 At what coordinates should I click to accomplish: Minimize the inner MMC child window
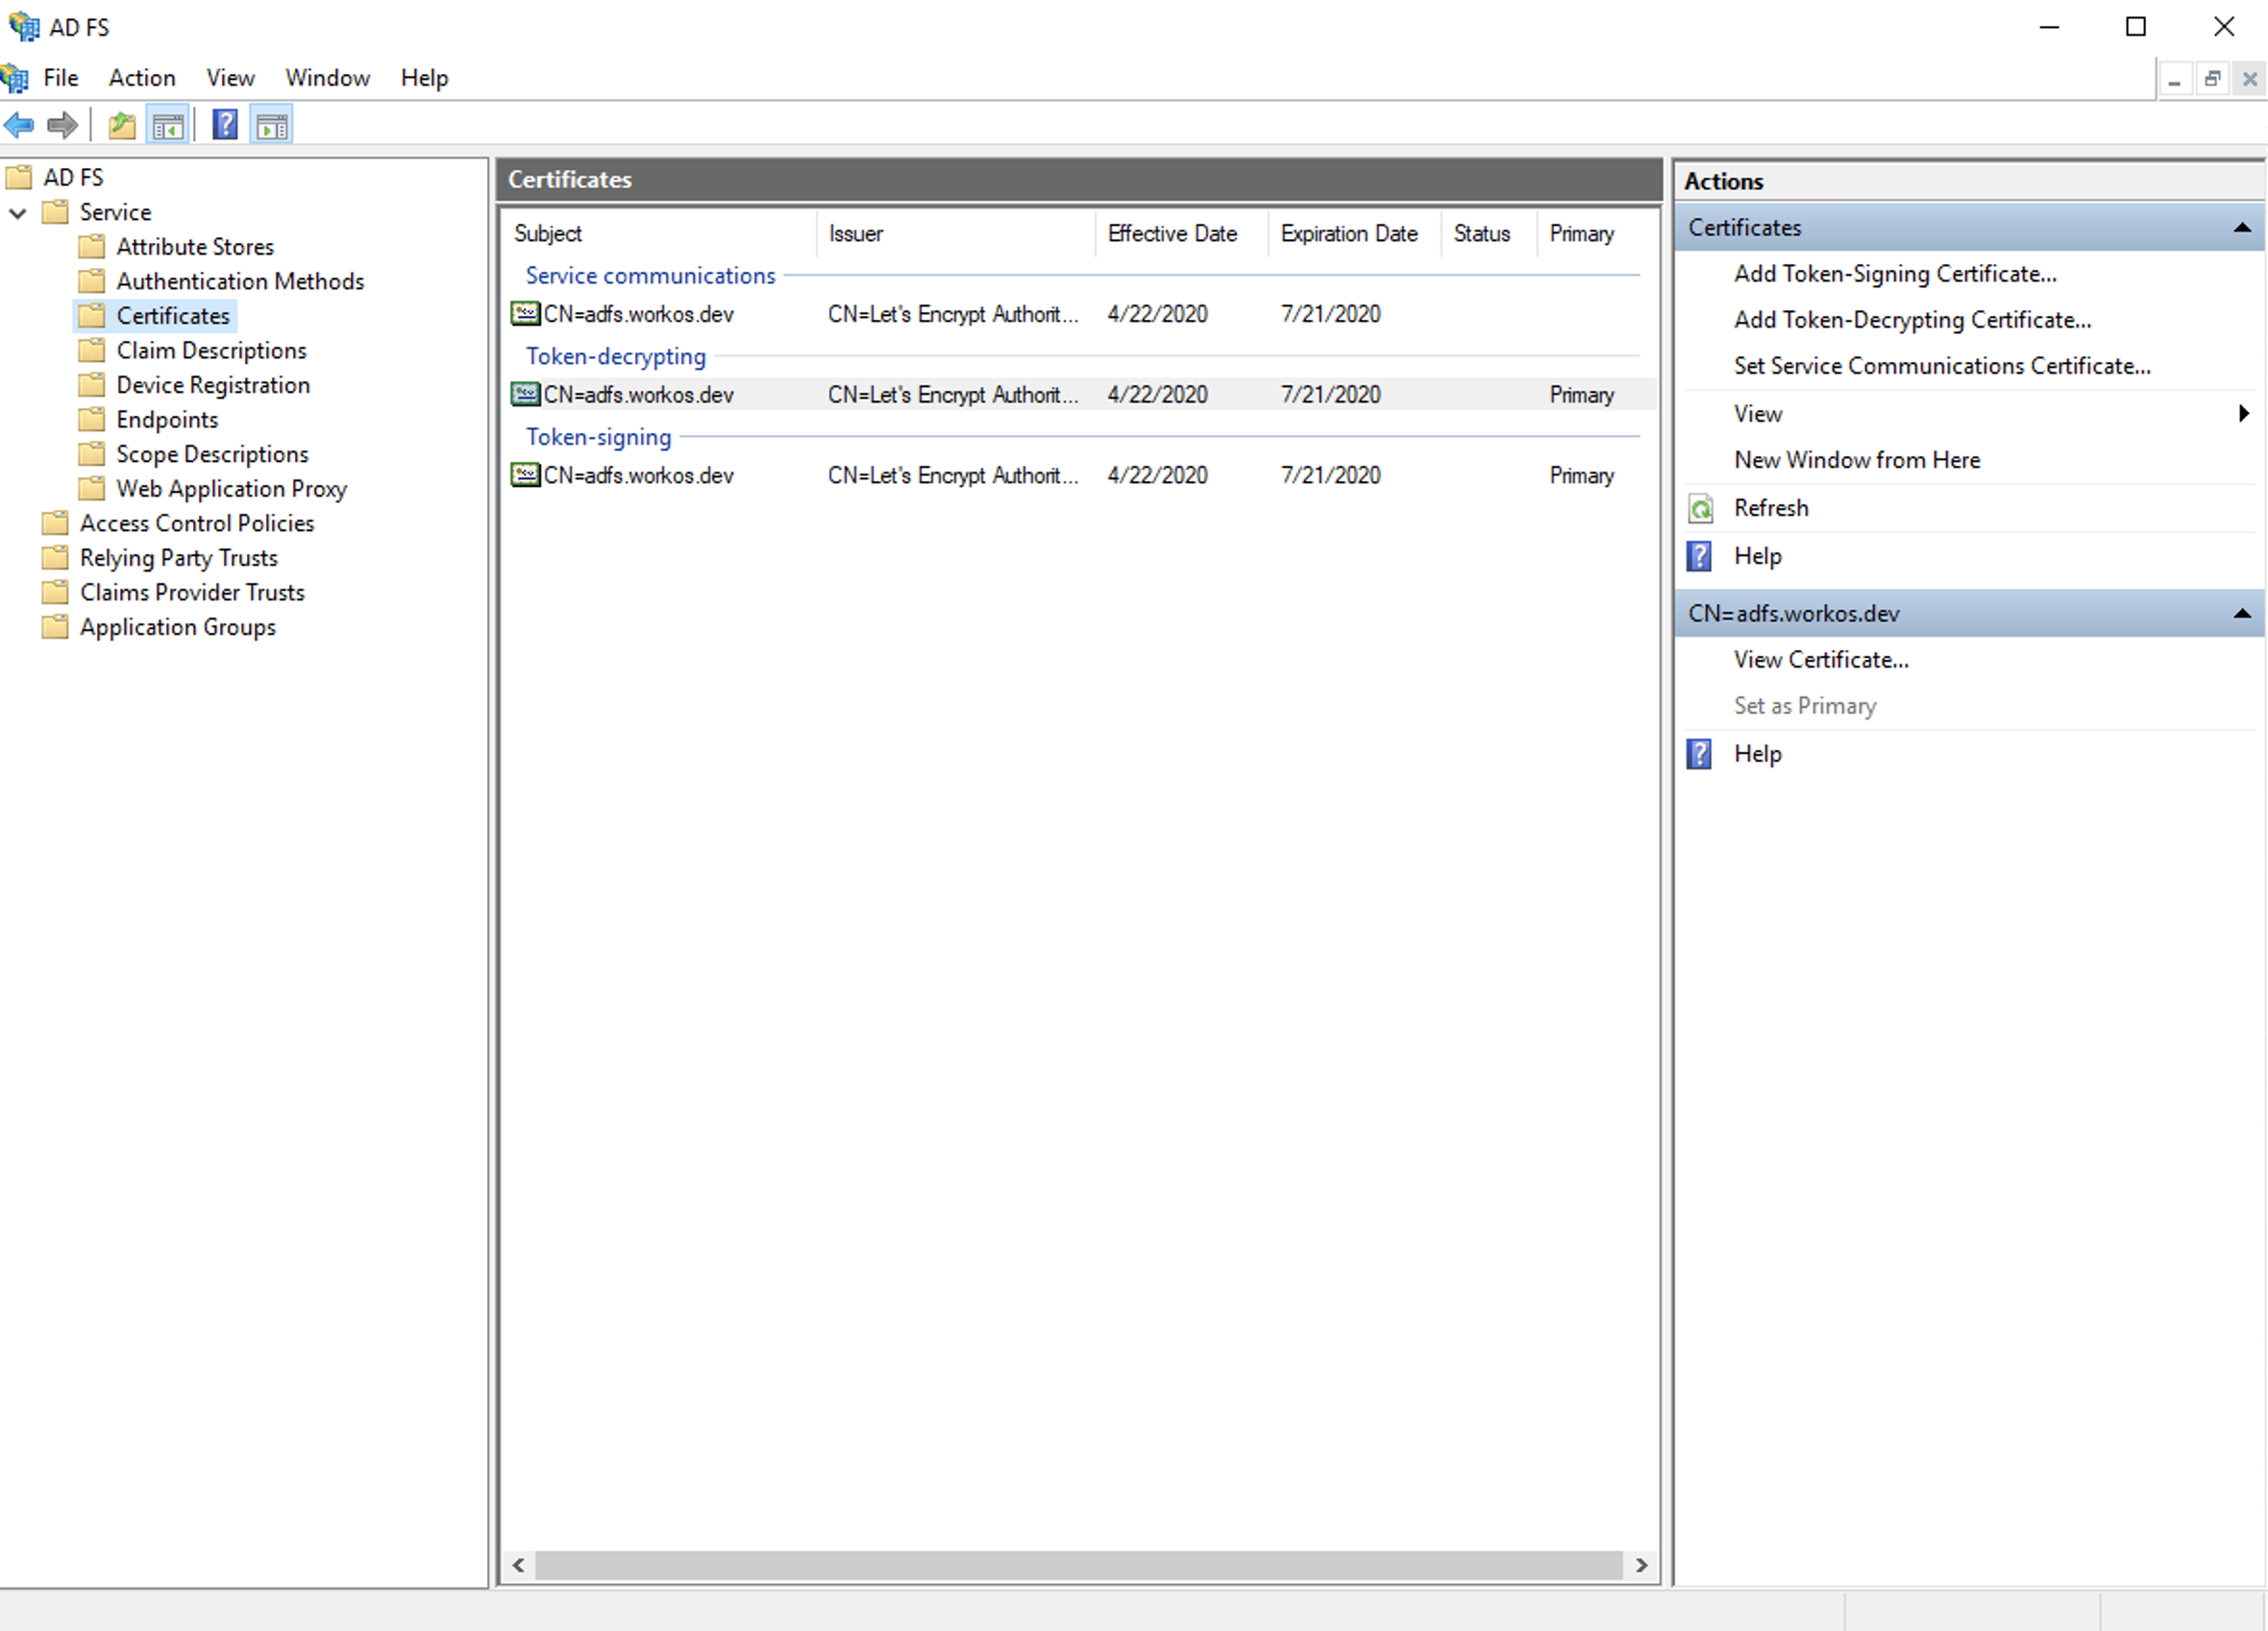coord(2174,79)
